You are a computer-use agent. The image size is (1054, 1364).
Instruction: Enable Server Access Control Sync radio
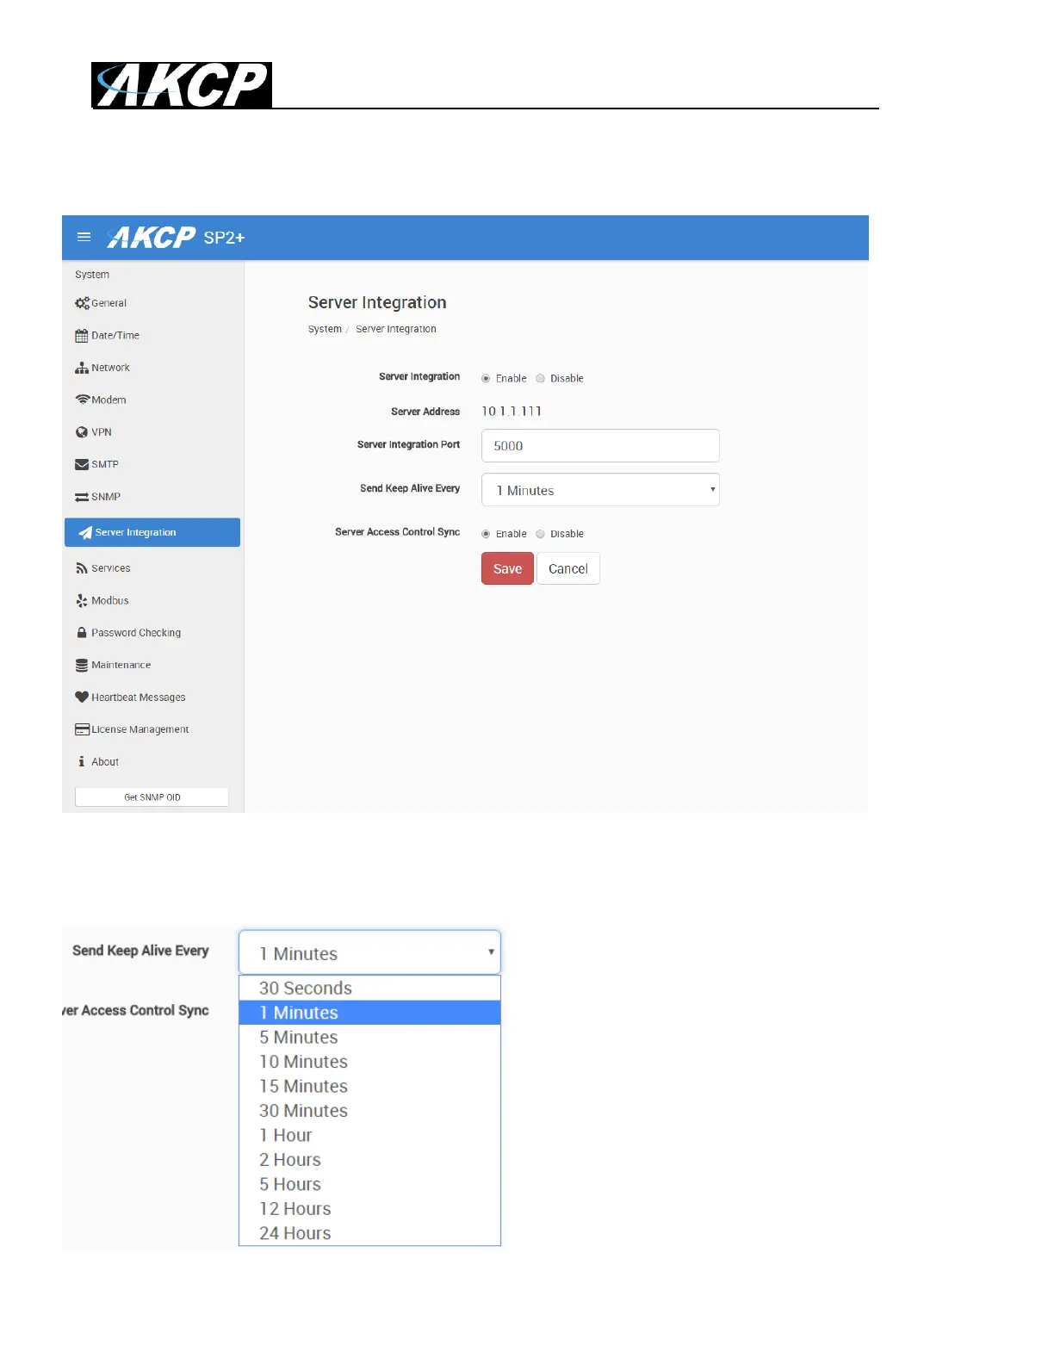(486, 534)
